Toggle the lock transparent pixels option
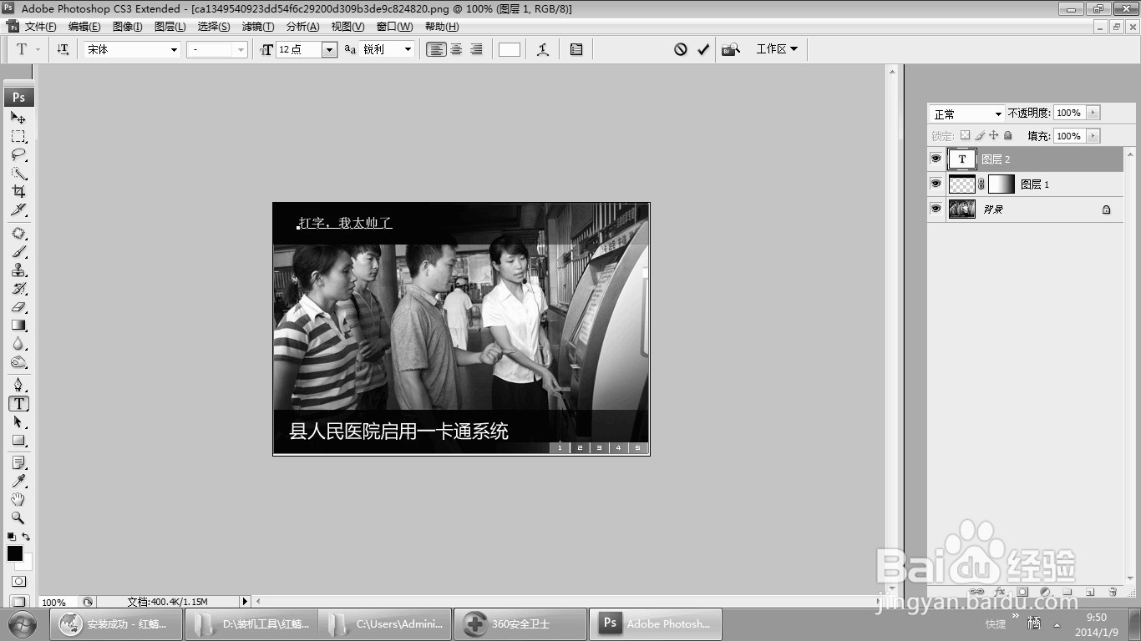The height and width of the screenshot is (641, 1141). click(965, 135)
